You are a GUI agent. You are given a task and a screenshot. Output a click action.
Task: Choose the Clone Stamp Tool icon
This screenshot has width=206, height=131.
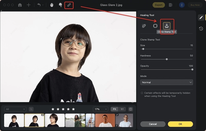(x=167, y=26)
